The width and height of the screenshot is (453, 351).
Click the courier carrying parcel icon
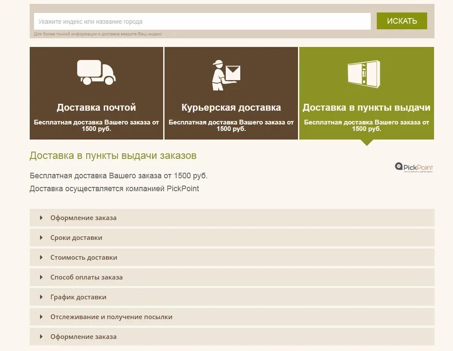[226, 75]
